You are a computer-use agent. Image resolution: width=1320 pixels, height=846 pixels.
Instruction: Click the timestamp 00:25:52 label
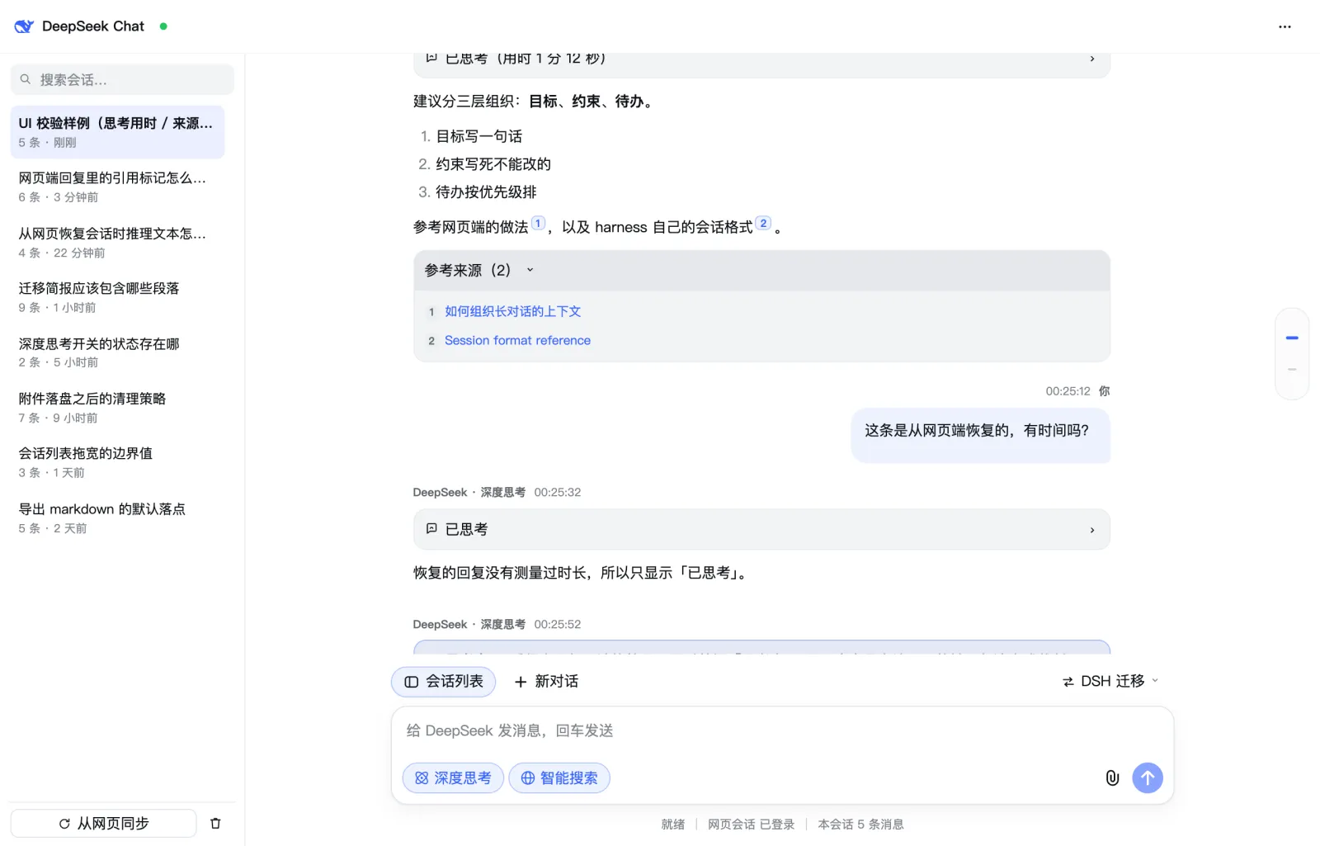(x=557, y=625)
